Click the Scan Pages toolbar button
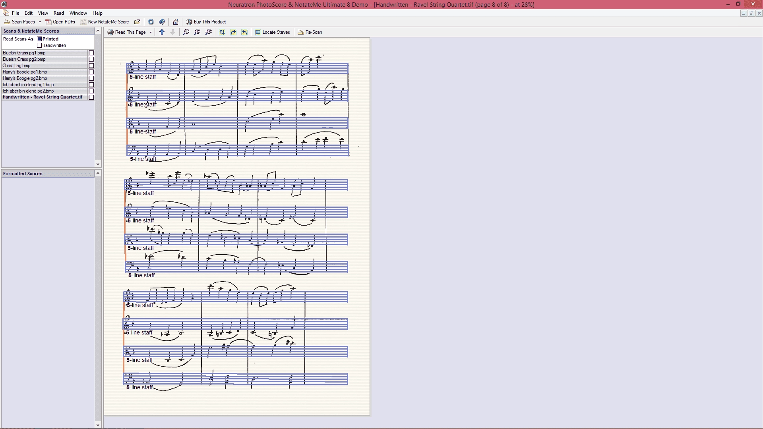This screenshot has width=763, height=429. click(19, 22)
